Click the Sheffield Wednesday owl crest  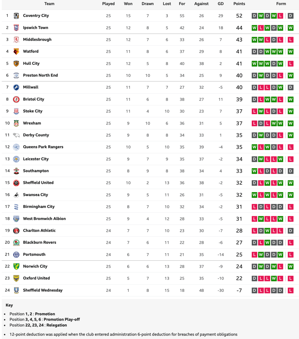tap(16, 290)
